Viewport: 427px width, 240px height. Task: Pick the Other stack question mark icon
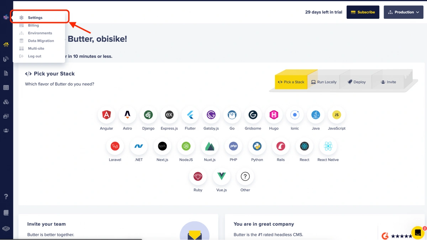(x=245, y=176)
